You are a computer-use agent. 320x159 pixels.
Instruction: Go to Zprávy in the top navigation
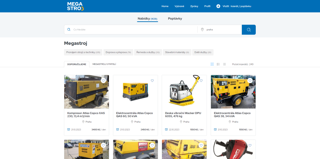point(194,6)
